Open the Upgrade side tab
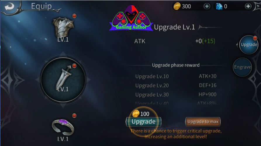Image resolution: width=261 pixels, height=146 pixels. [249, 45]
